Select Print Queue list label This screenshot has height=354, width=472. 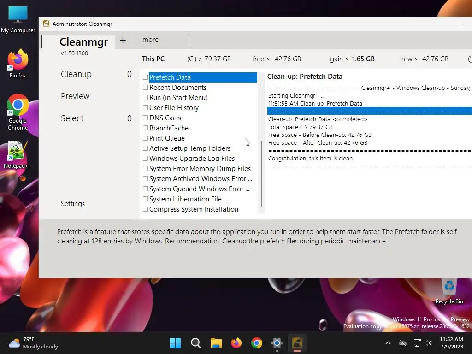click(x=167, y=138)
